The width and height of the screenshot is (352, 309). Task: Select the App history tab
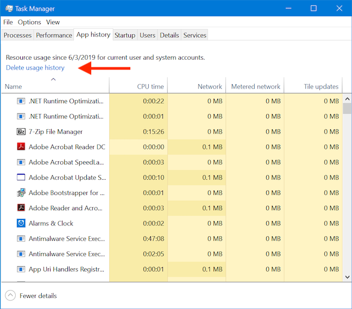point(93,35)
